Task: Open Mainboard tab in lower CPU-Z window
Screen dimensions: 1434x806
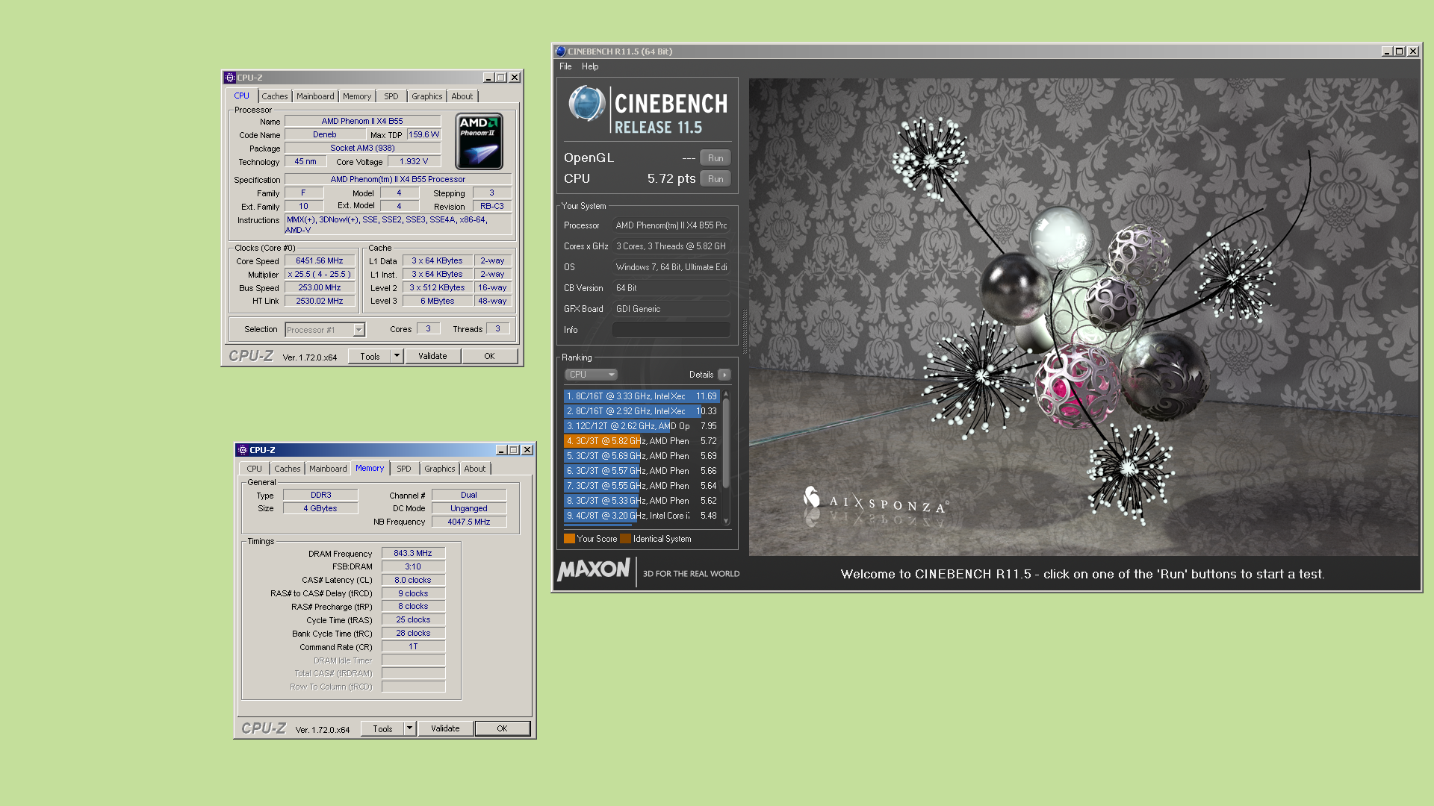Action: 328,469
